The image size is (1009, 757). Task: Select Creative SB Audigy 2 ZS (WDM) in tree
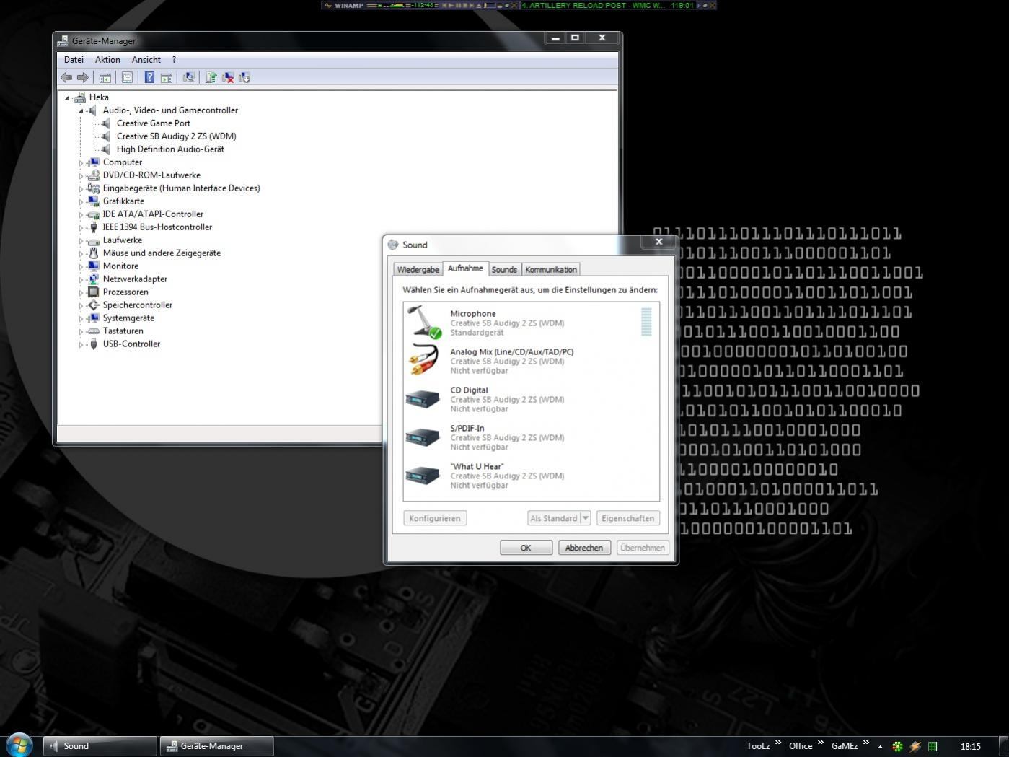177,136
